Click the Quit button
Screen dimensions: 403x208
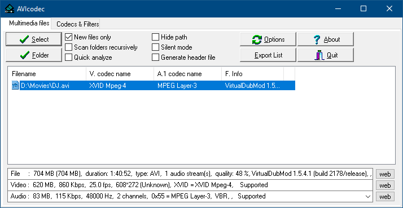(x=325, y=55)
